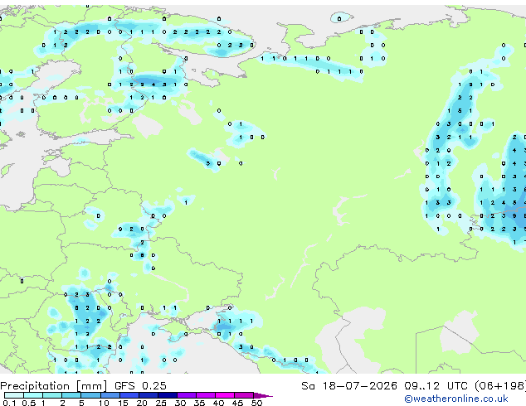
Task: Click the 35–40 mm legend color box
Action: [206, 395]
